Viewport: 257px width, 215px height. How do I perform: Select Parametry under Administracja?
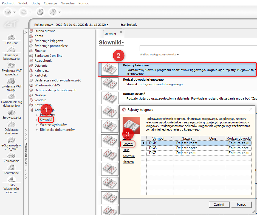coord(47,115)
